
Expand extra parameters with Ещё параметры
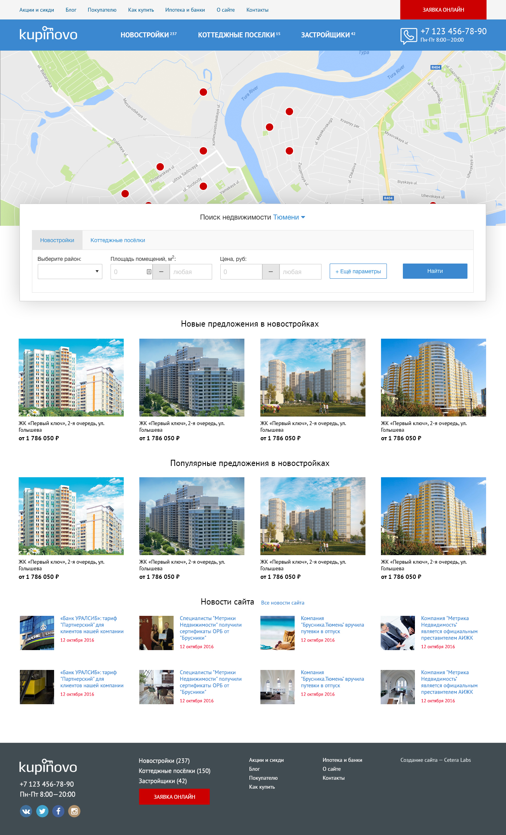(x=358, y=271)
